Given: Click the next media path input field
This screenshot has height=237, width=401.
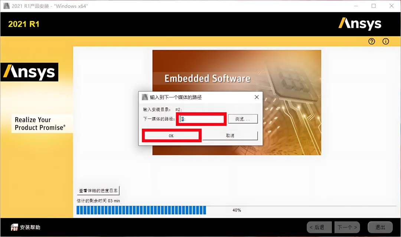Looking at the screenshot, I should [202, 119].
